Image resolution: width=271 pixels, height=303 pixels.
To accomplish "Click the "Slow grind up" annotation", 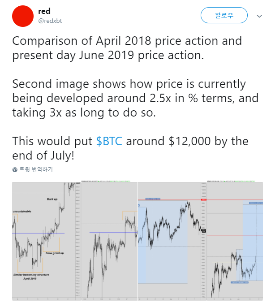I will [x=55, y=253].
